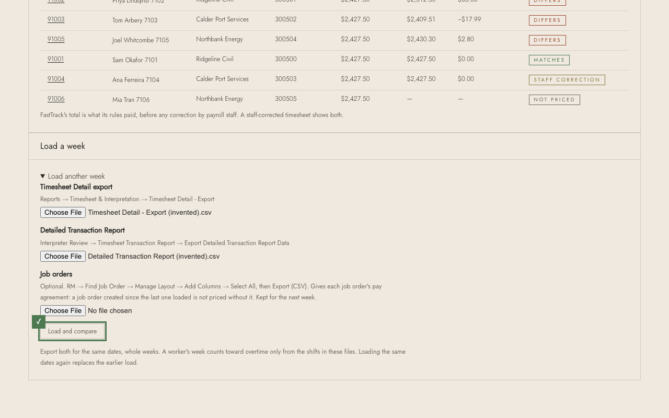Click the NOT PRICED status badge
Screen dimensions: 669x418
(555, 100)
